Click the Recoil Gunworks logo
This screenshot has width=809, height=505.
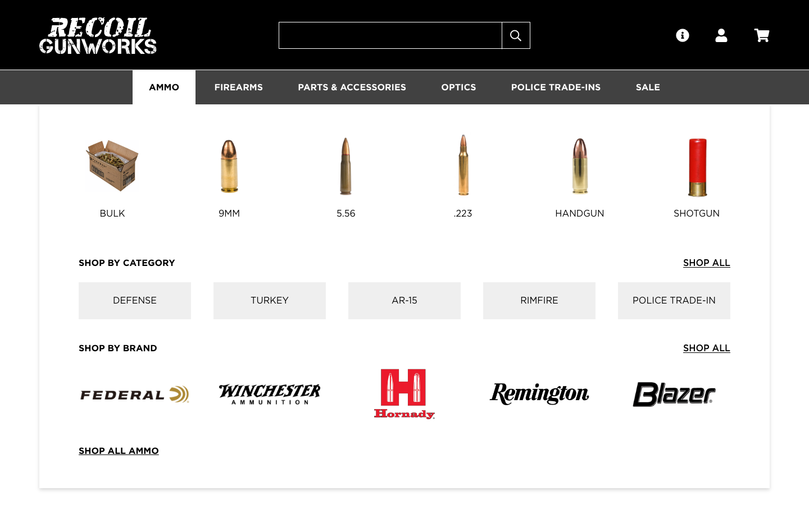(x=98, y=36)
